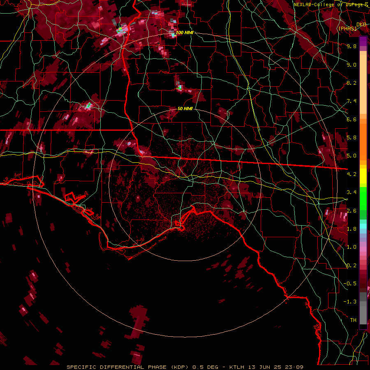Click the 6.6 scale label
The width and height of the screenshot is (370, 370).
point(351,119)
